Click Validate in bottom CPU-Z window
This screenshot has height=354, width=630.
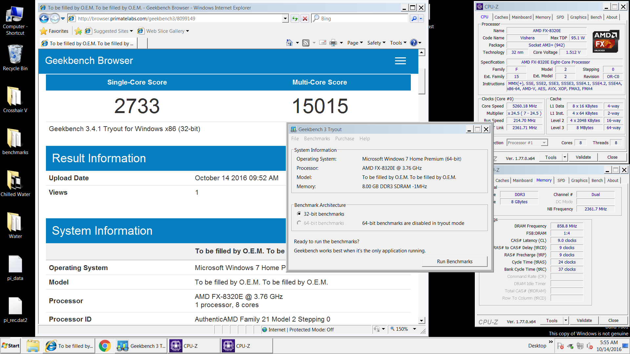pyautogui.click(x=584, y=321)
